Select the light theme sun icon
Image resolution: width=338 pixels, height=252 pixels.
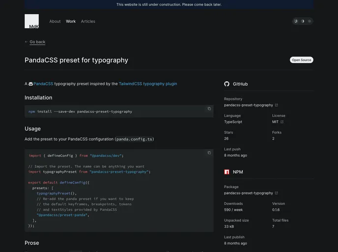tap(310, 21)
